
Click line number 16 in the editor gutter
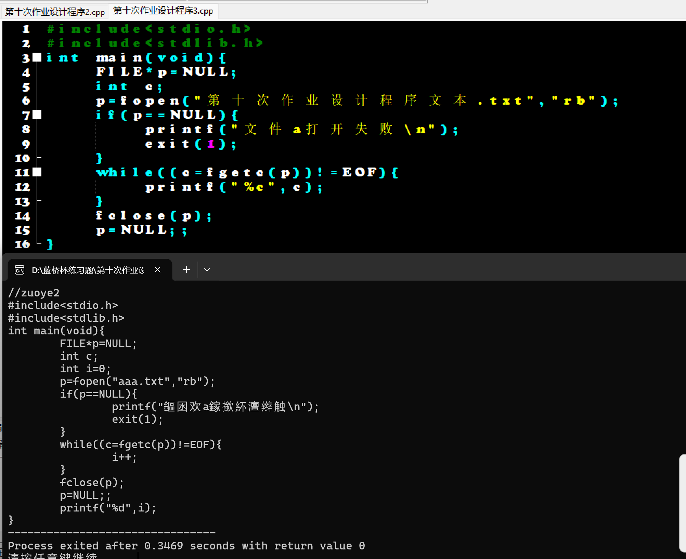[23, 244]
